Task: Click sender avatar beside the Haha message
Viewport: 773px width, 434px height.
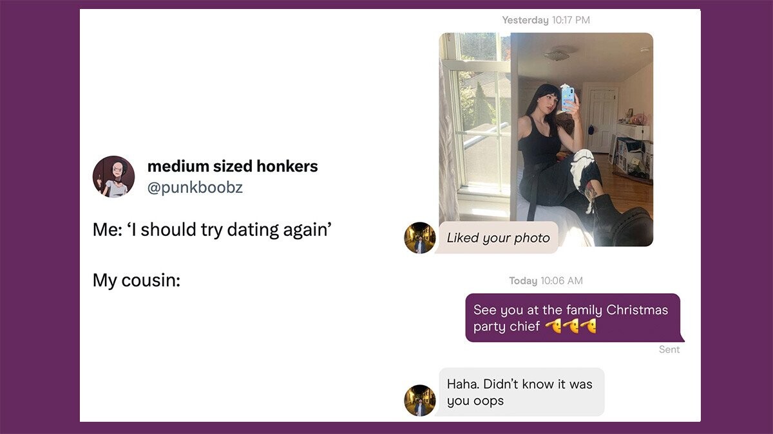Action: 420,400
